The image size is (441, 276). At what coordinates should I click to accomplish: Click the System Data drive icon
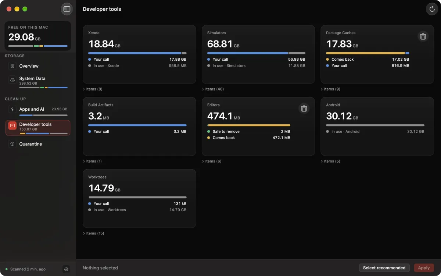pos(12,80)
